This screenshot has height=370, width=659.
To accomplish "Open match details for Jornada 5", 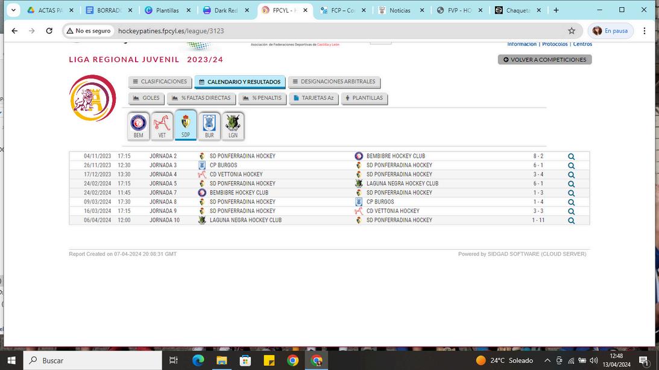I will click(x=571, y=184).
